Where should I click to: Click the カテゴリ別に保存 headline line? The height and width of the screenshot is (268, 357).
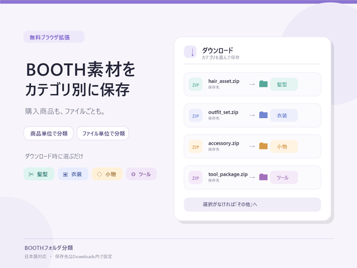[x=77, y=89]
